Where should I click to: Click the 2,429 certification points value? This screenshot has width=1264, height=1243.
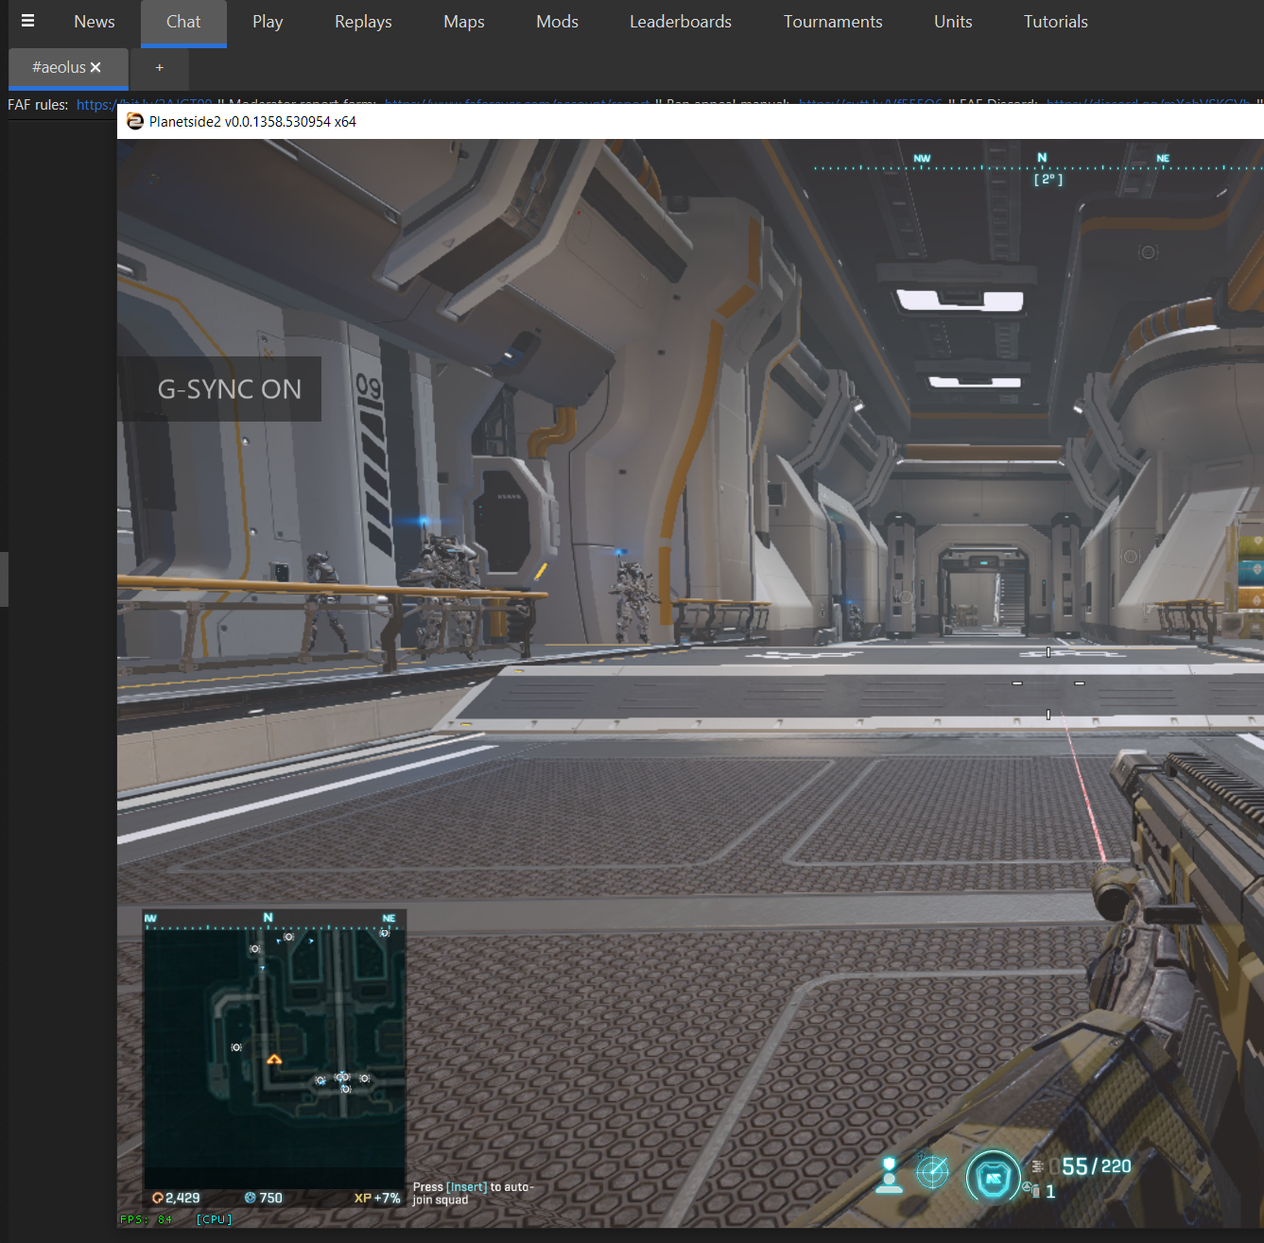[x=182, y=1198]
